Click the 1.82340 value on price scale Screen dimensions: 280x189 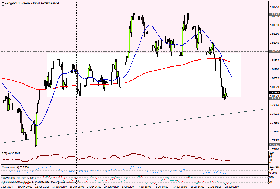point(274,43)
